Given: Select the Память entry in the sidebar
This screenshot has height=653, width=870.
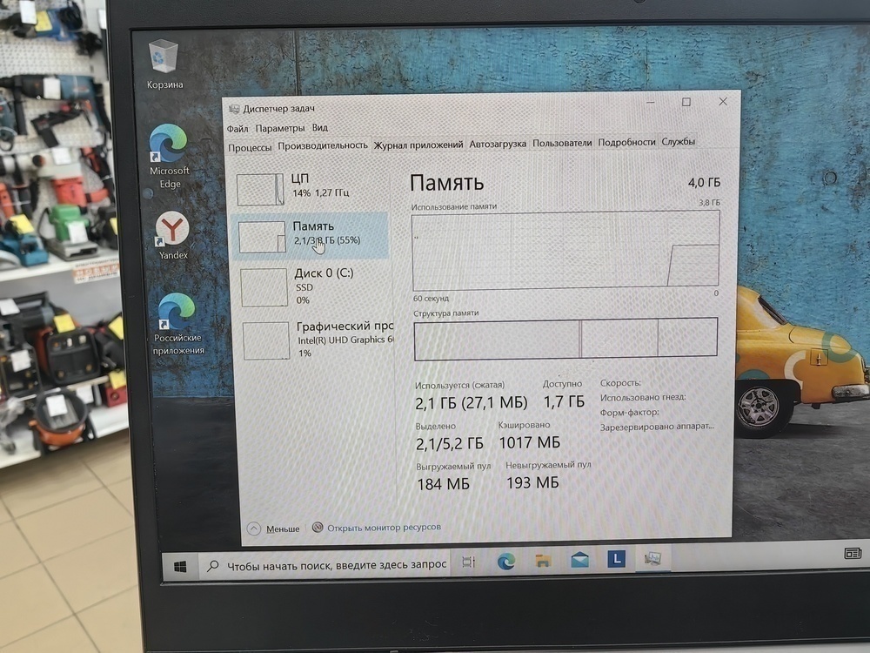Looking at the screenshot, I should click(309, 235).
